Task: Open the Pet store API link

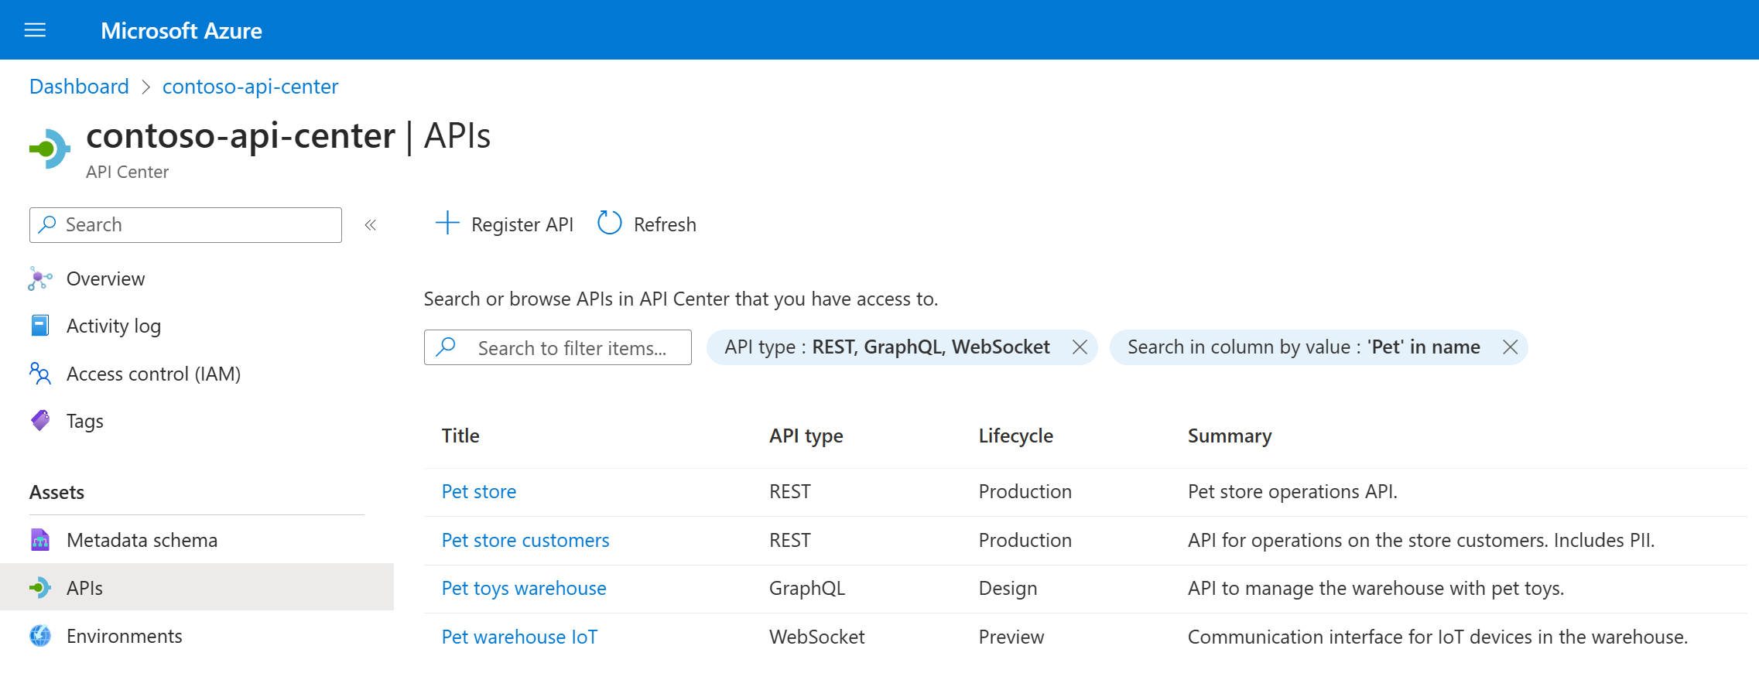Action: (x=479, y=492)
